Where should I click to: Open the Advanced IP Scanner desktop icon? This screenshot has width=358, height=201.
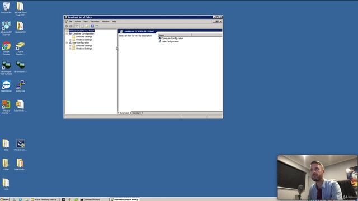(6, 28)
